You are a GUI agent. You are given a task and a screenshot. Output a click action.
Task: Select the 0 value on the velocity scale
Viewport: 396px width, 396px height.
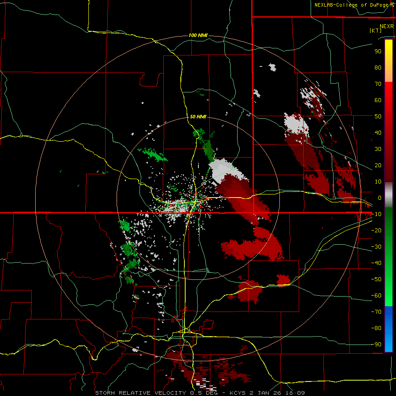380,198
